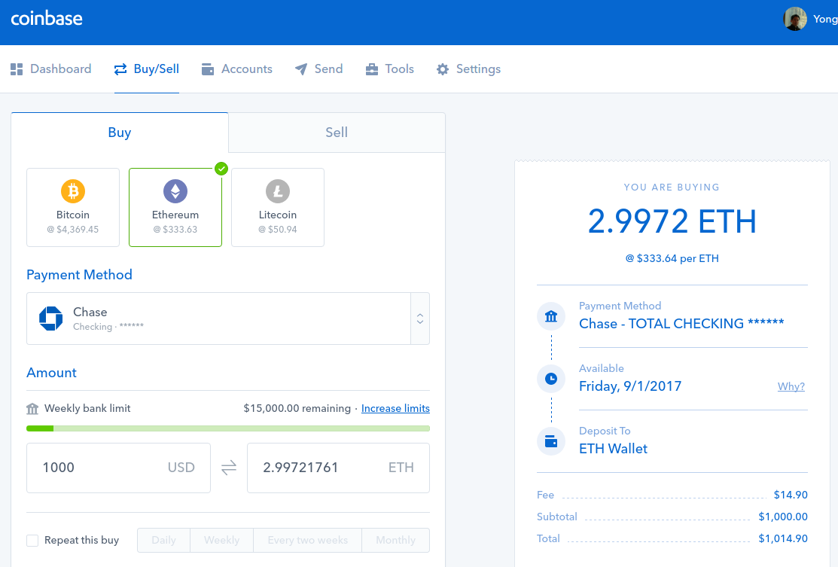Choose the Weekly repeat option

[x=222, y=541]
